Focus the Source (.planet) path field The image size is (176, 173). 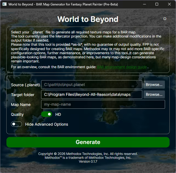click(x=92, y=85)
